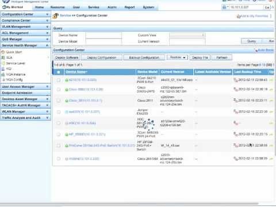Click the NQA Config icon in the sidebar

tap(3, 79)
